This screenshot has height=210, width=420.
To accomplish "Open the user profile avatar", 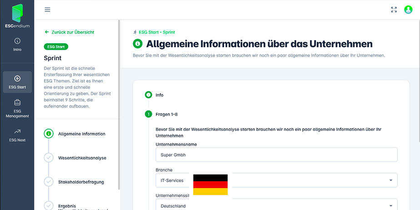I will tap(408, 10).
